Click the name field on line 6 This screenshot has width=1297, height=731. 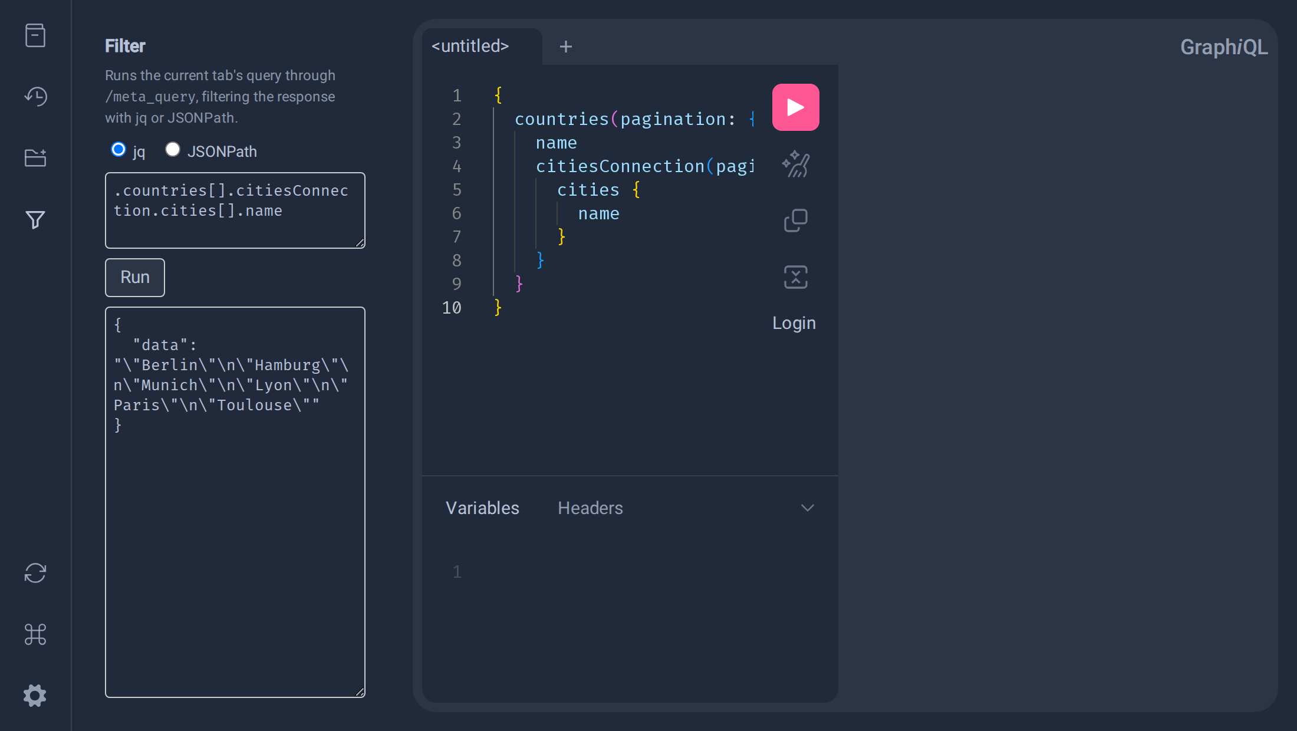click(599, 213)
